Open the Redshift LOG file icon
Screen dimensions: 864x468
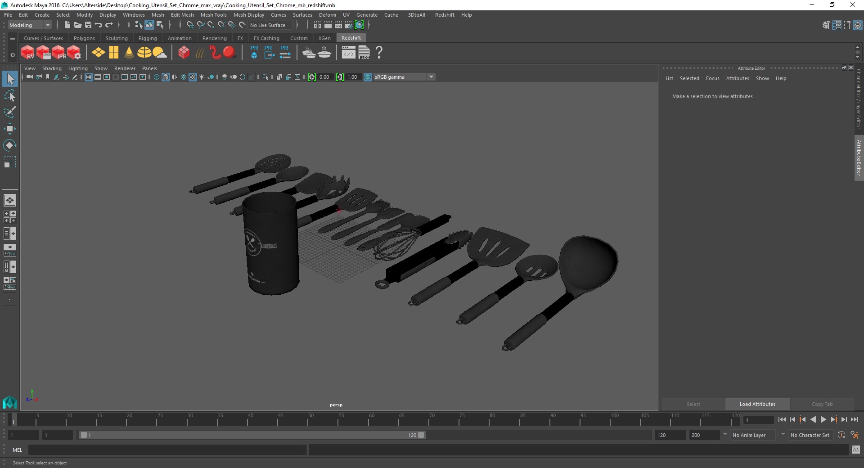point(364,53)
